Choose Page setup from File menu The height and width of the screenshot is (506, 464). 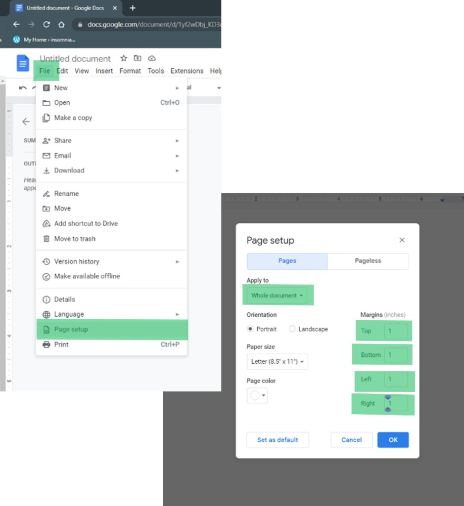click(x=71, y=330)
